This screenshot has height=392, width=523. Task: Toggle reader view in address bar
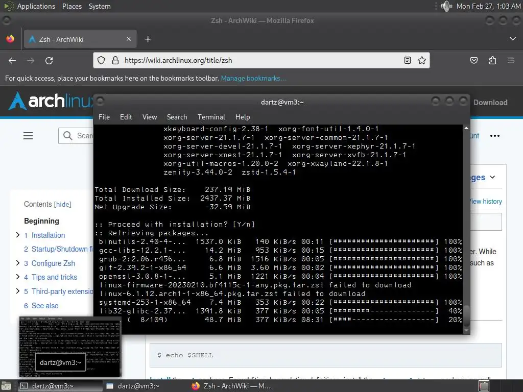(x=407, y=60)
